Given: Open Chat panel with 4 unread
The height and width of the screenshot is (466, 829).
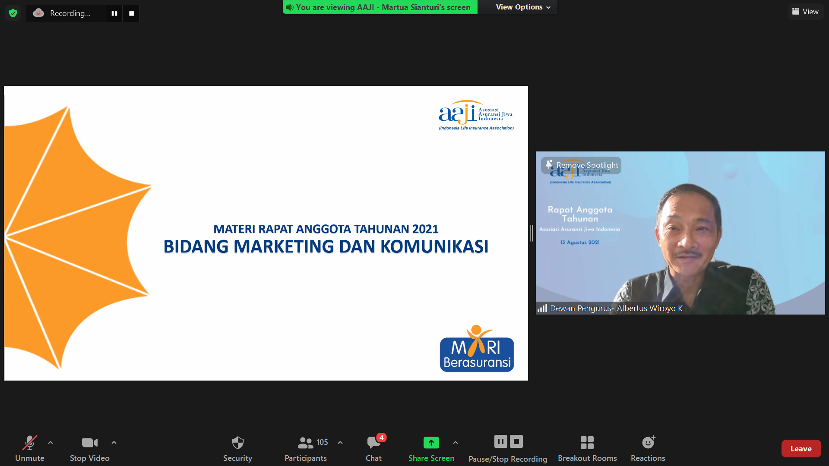Looking at the screenshot, I should pos(374,449).
